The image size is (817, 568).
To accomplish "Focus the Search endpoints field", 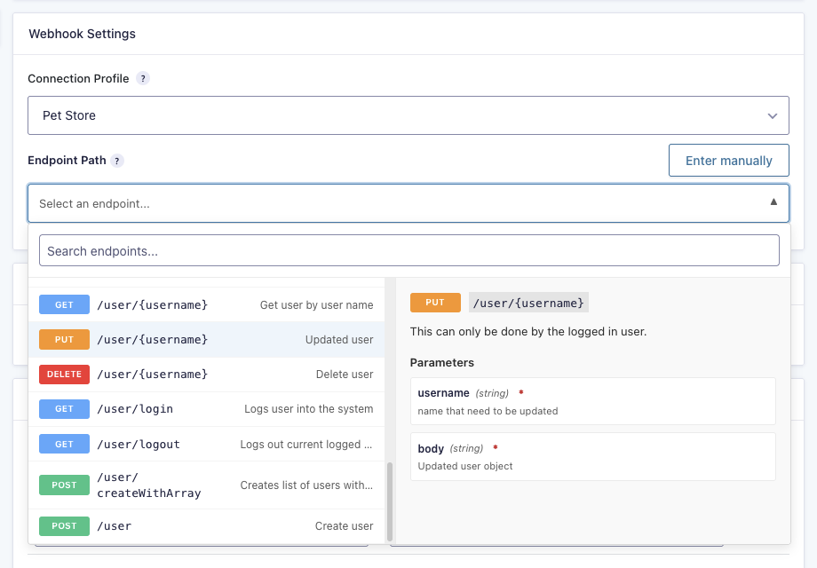I will point(409,250).
